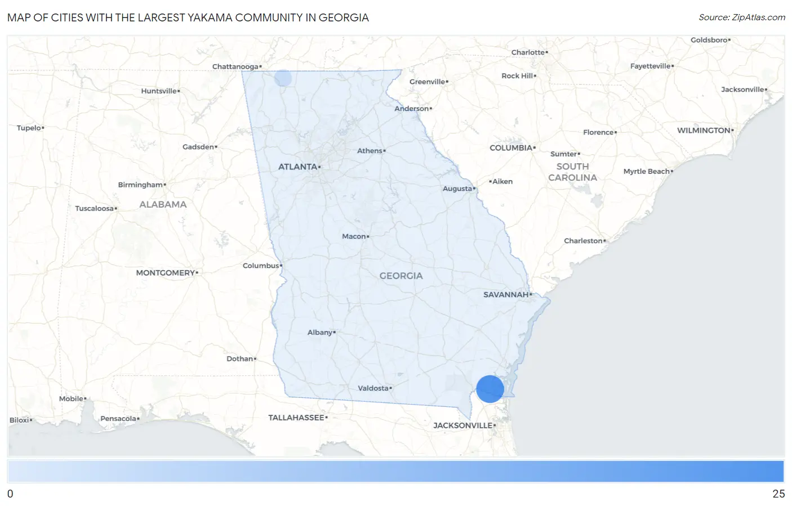The width and height of the screenshot is (792, 506).
Task: Click the Dothan city label
Action: point(240,359)
